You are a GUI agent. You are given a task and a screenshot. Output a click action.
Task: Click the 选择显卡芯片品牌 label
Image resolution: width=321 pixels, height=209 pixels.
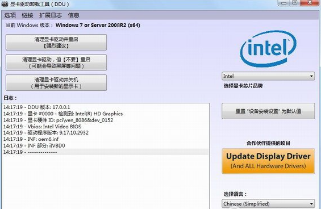243,86
